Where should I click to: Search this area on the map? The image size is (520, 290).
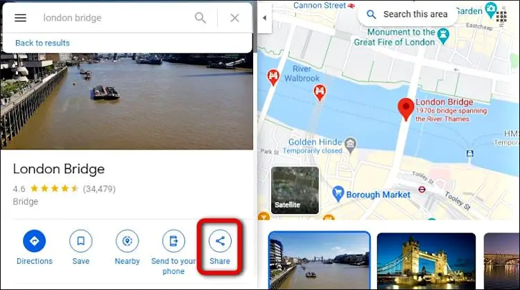[408, 15]
